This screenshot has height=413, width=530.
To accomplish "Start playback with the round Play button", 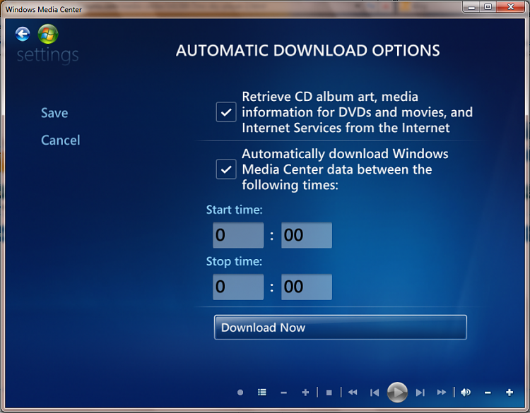I will (x=397, y=393).
